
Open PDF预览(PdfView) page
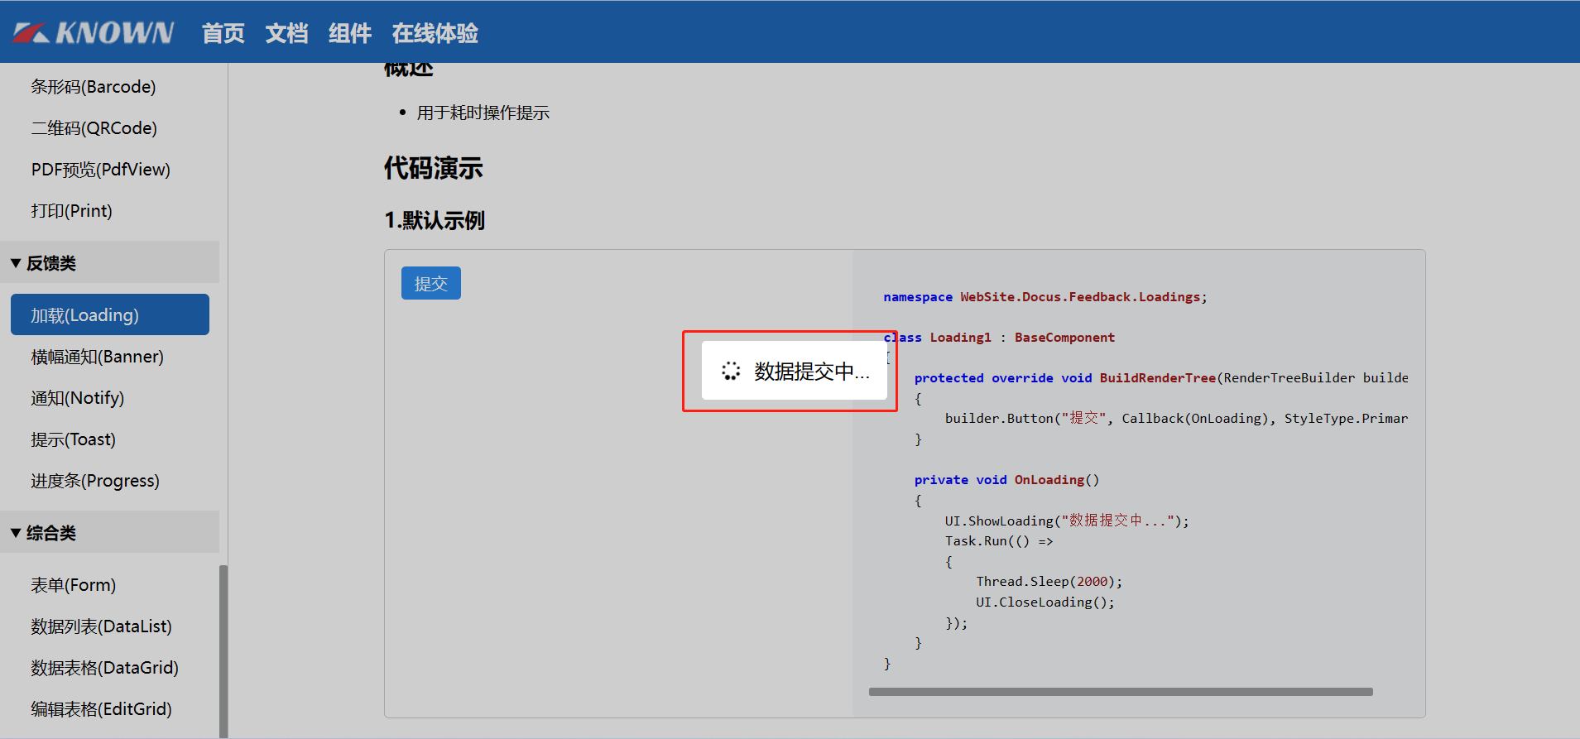coord(101,170)
